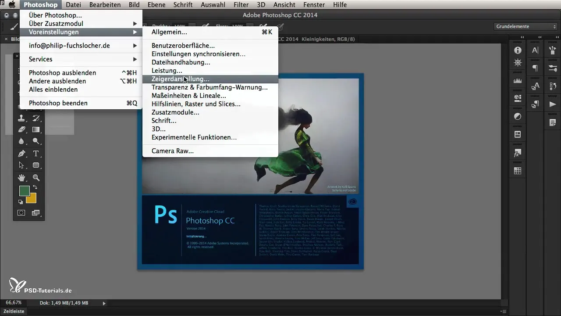The height and width of the screenshot is (316, 561).
Task: Expand the status bar Dok info arrow
Action: click(x=104, y=303)
